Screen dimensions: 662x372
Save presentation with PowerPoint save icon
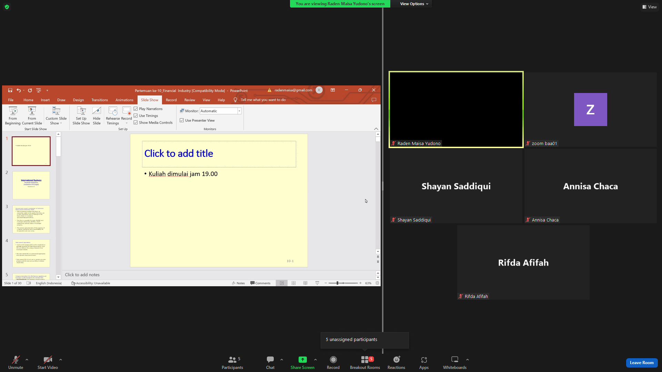tap(10, 91)
